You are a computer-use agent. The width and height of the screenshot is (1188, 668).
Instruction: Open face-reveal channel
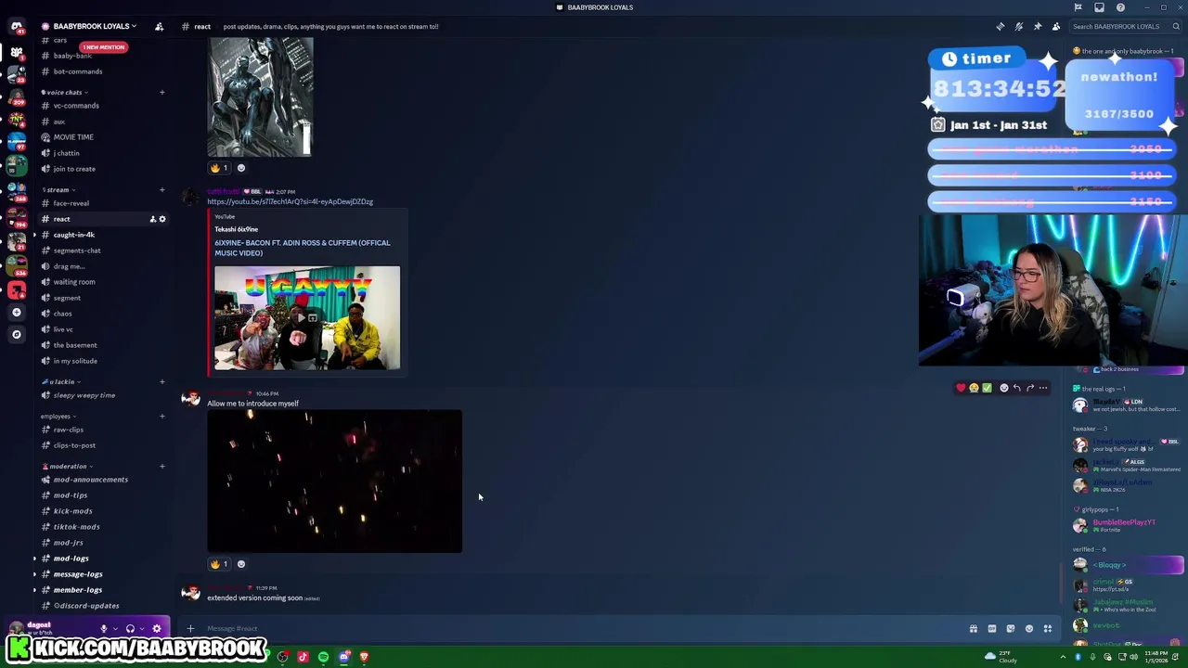pos(71,203)
